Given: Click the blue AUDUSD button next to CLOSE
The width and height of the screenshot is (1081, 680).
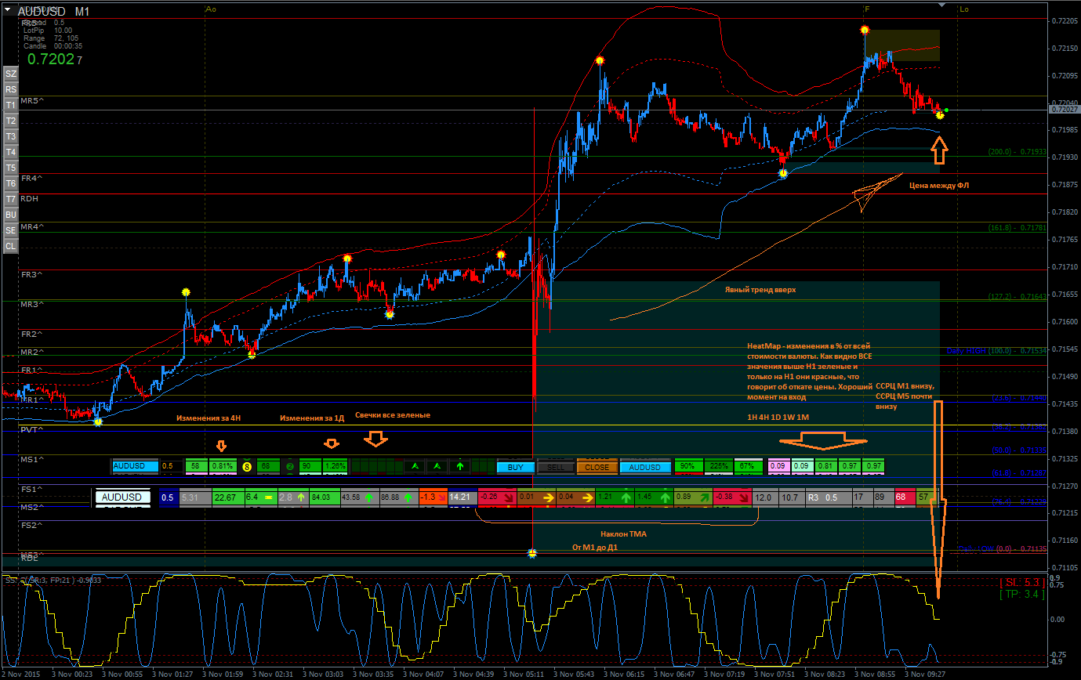Looking at the screenshot, I should tap(645, 467).
